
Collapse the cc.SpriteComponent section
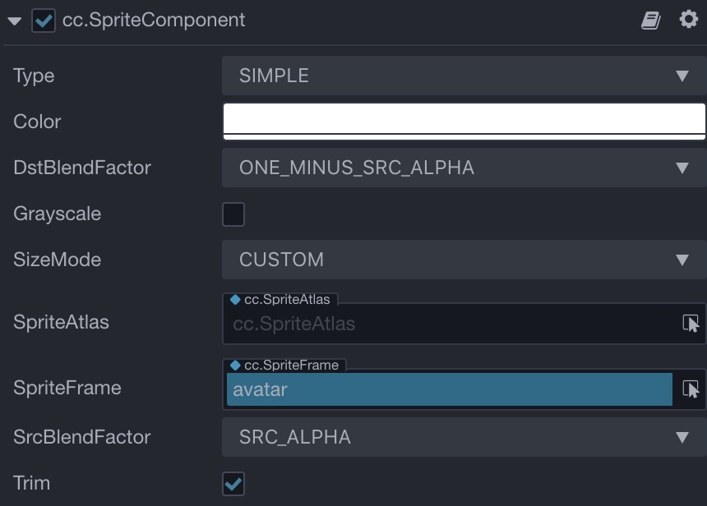tap(14, 21)
